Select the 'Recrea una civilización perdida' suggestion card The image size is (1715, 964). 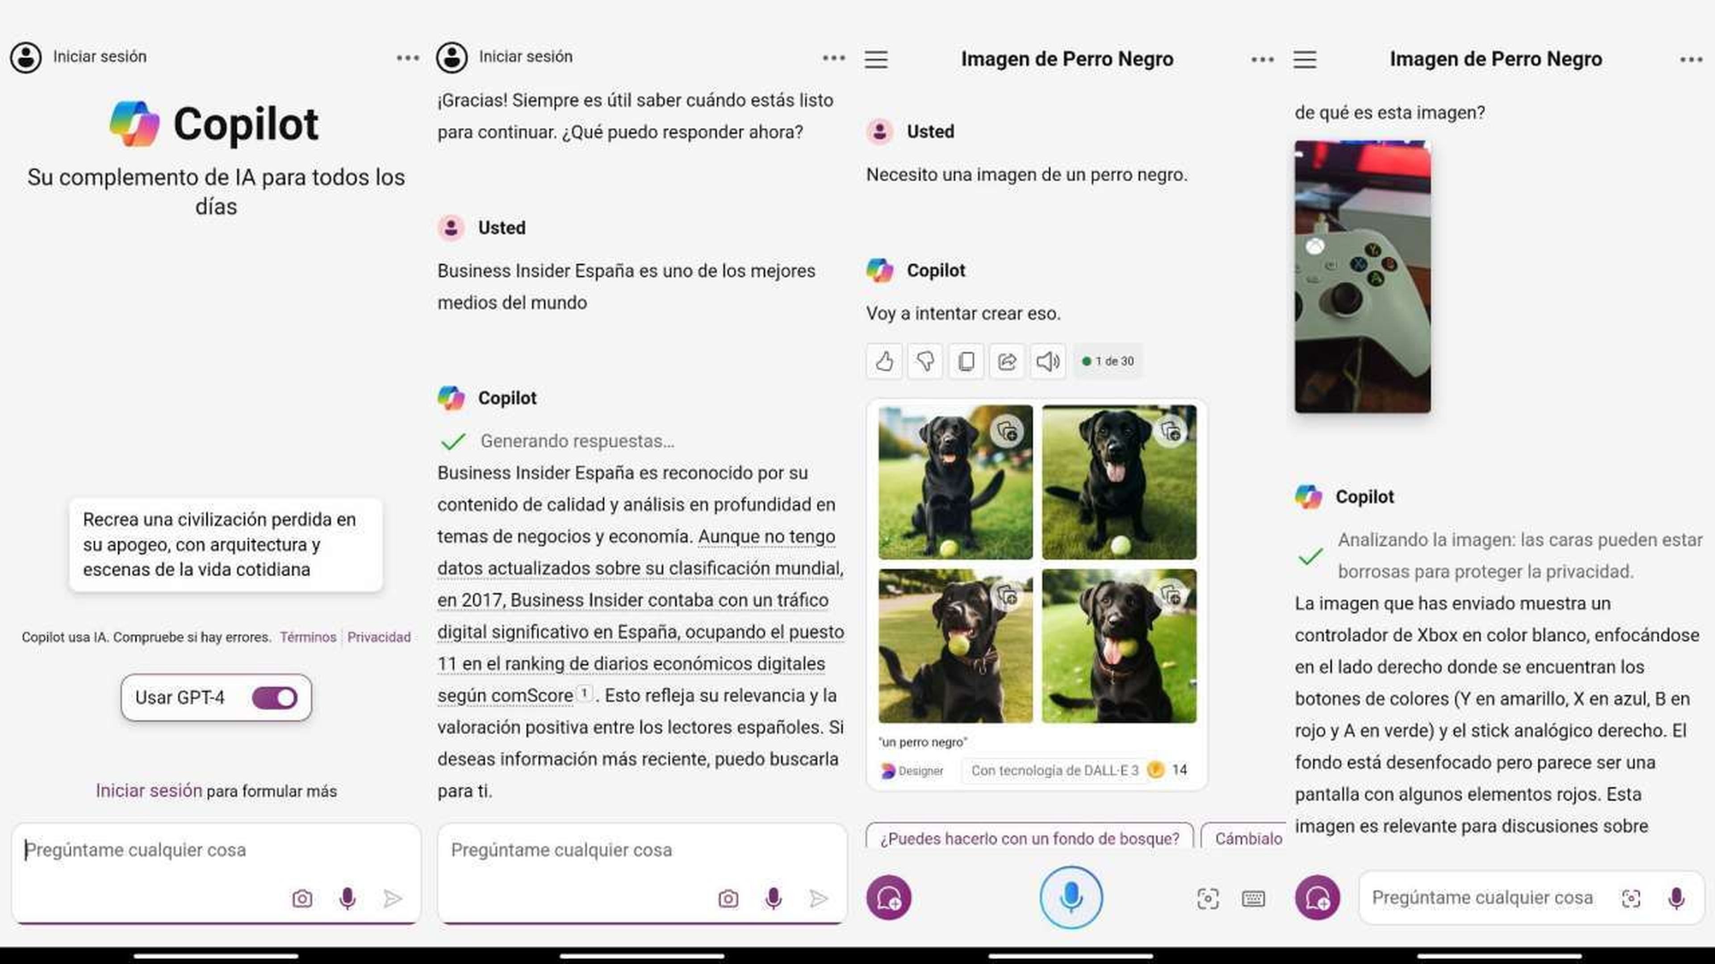tap(226, 544)
